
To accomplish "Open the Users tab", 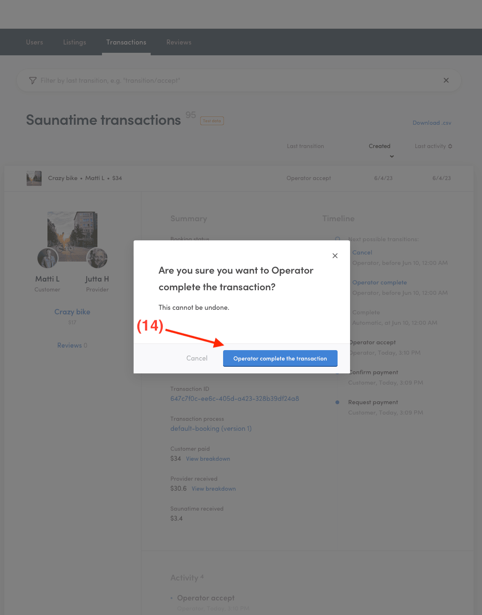I will tap(35, 42).
